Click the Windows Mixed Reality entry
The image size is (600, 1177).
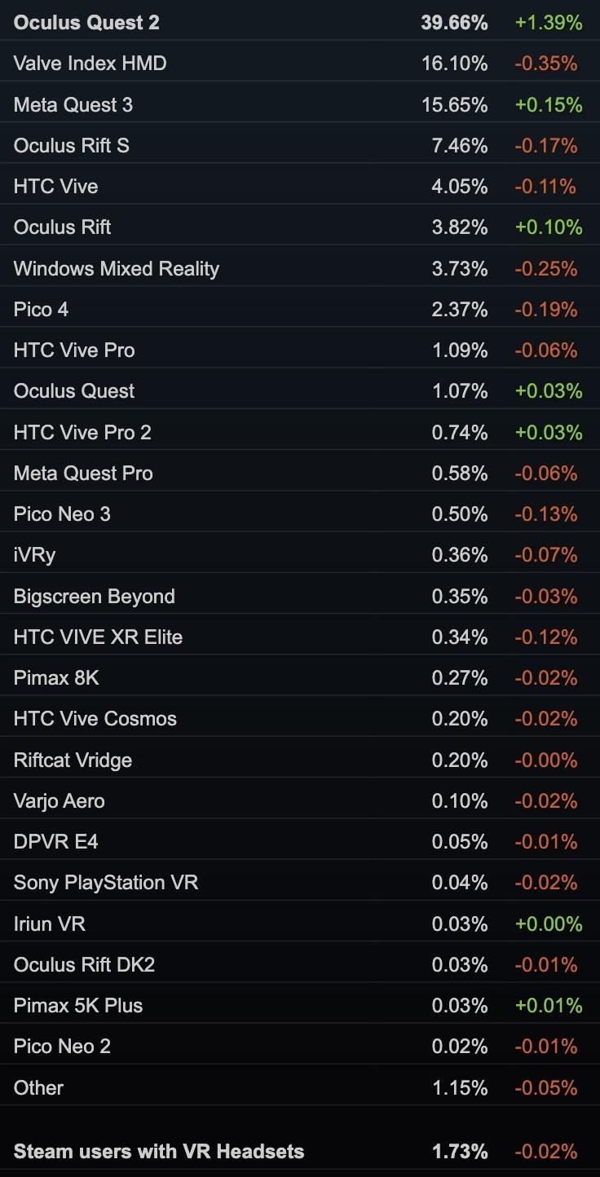click(117, 269)
